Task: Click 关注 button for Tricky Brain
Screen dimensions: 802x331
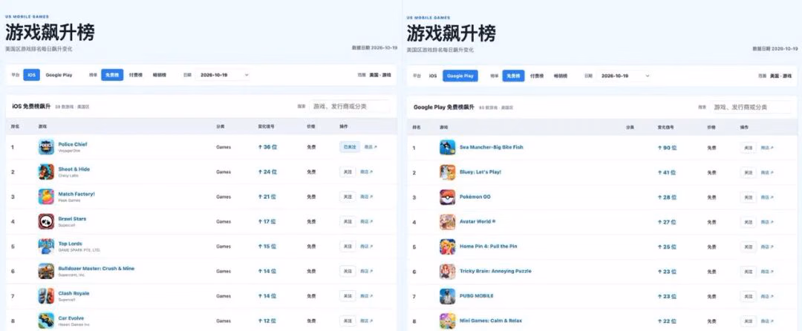Action: (x=749, y=272)
